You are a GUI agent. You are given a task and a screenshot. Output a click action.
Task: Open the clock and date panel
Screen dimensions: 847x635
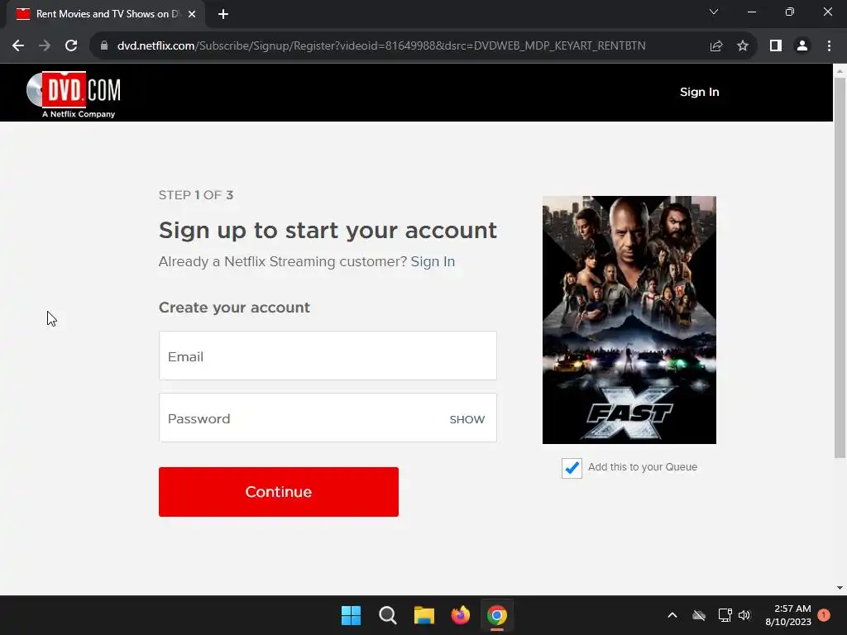[787, 615]
